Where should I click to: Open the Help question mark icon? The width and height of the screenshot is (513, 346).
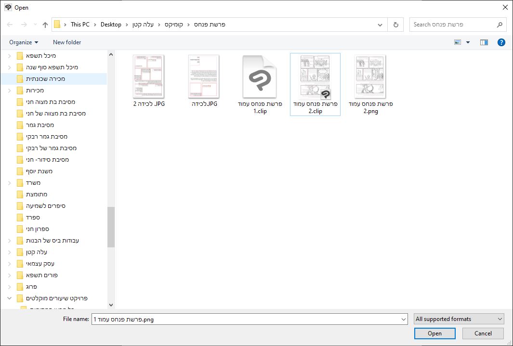501,42
